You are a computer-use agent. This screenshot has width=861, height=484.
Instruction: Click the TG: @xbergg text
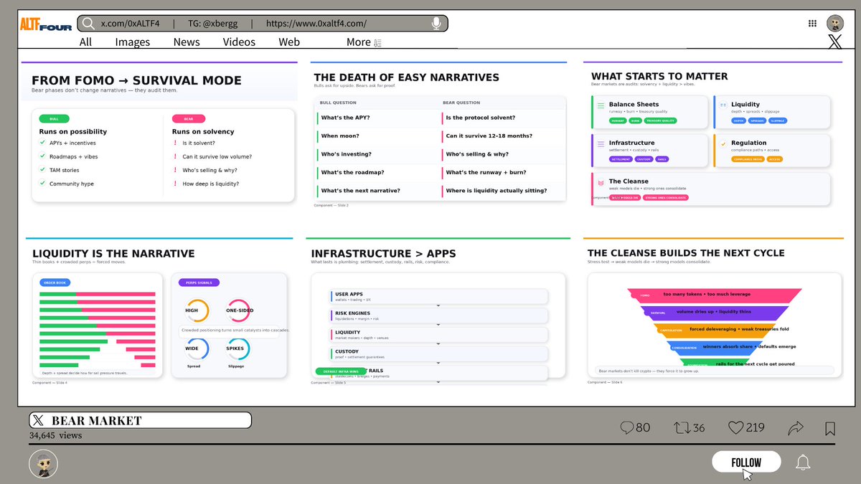pyautogui.click(x=212, y=24)
